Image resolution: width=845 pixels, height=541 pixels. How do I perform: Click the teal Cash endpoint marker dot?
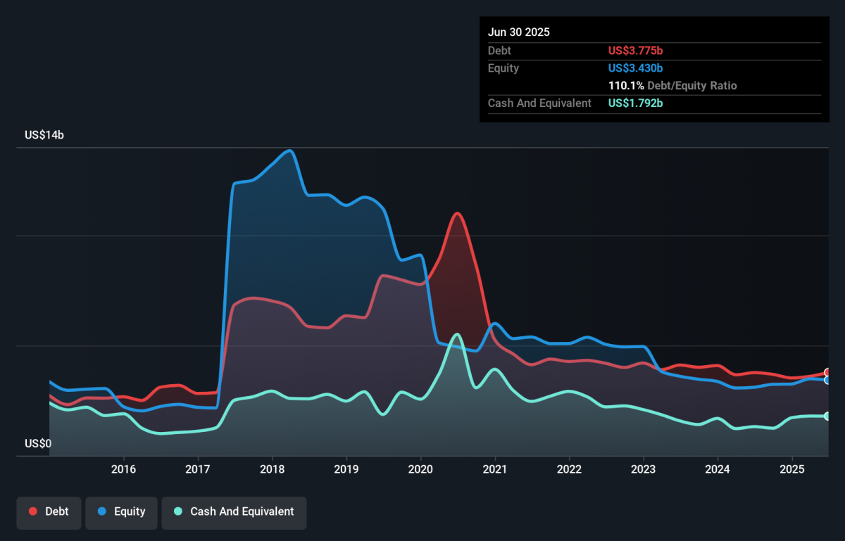[828, 416]
